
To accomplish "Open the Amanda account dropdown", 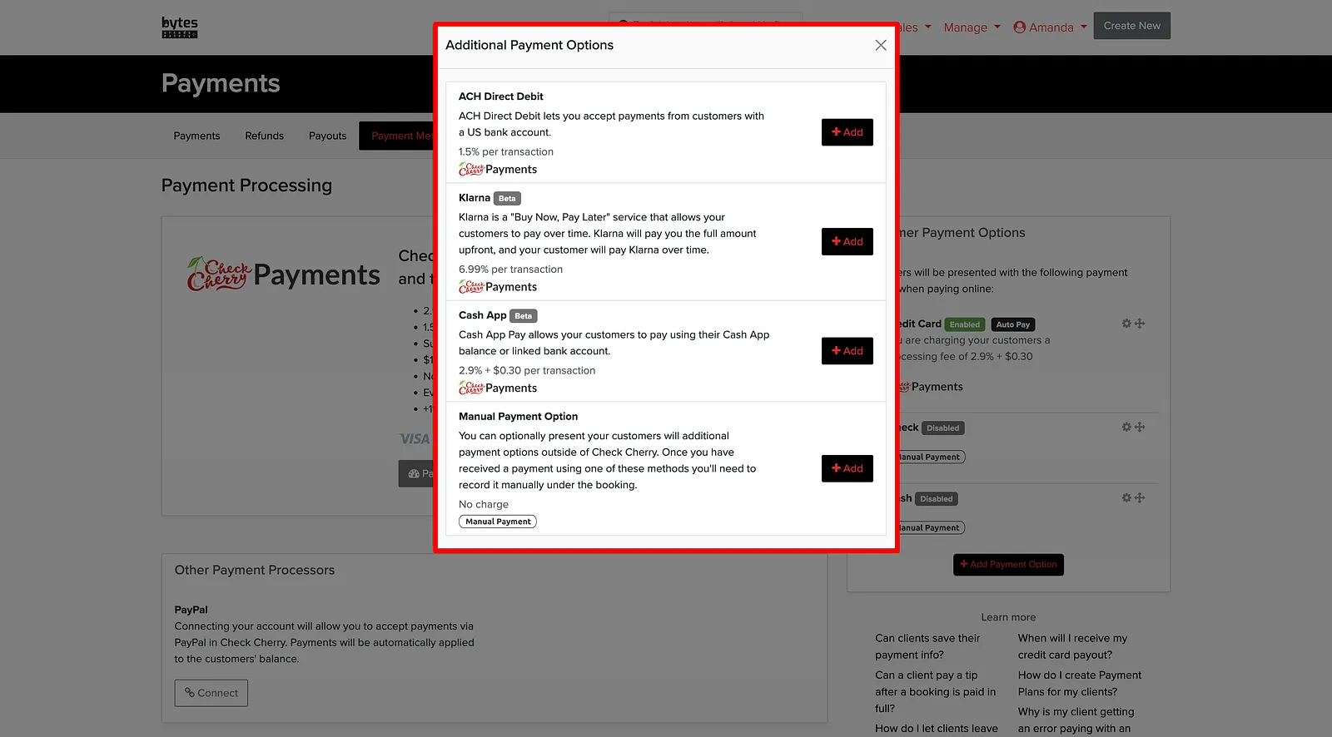I will (x=1051, y=27).
